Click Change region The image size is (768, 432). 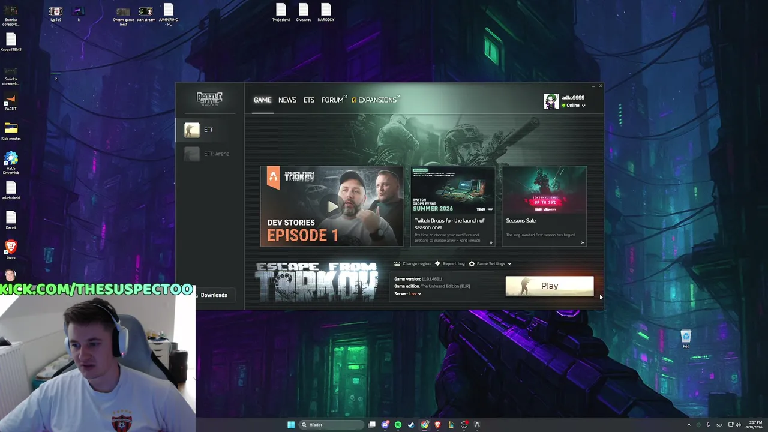click(413, 264)
